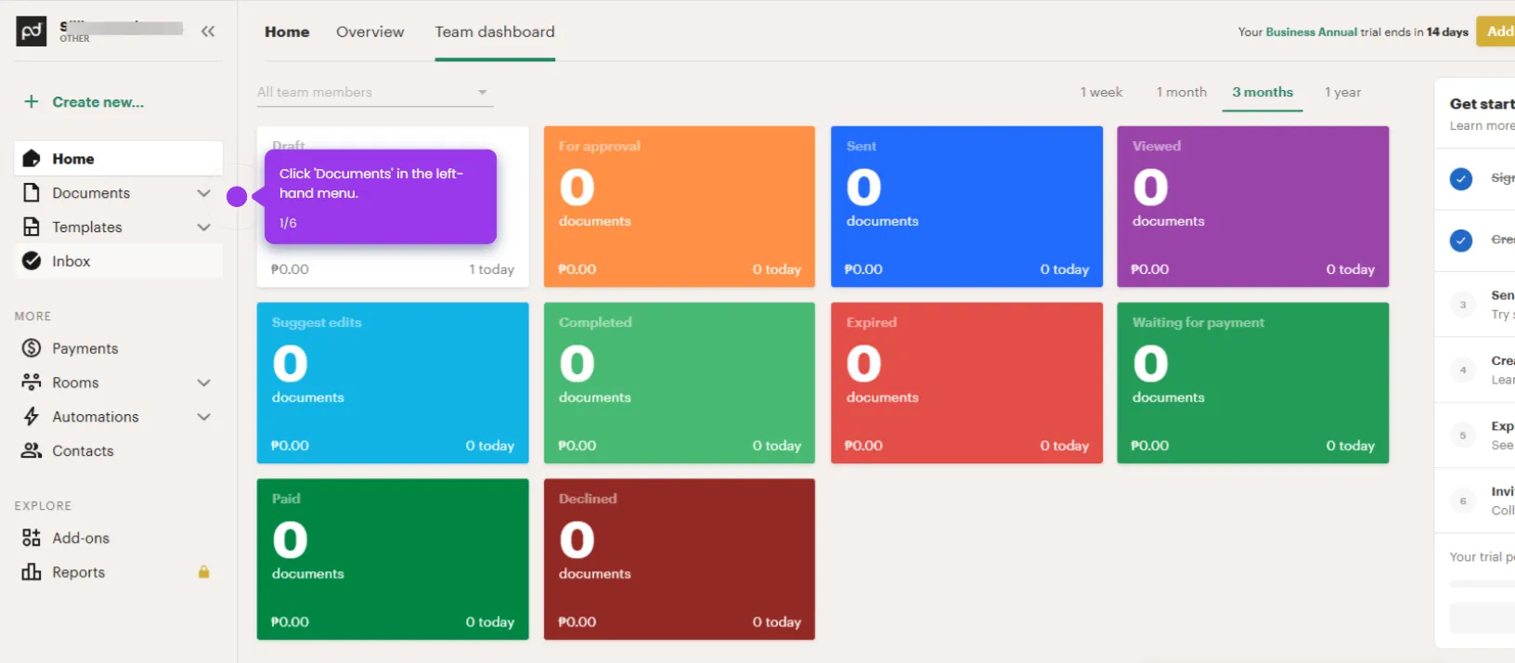Select the 1 year time range
This screenshot has width=1515, height=663.
(1343, 92)
